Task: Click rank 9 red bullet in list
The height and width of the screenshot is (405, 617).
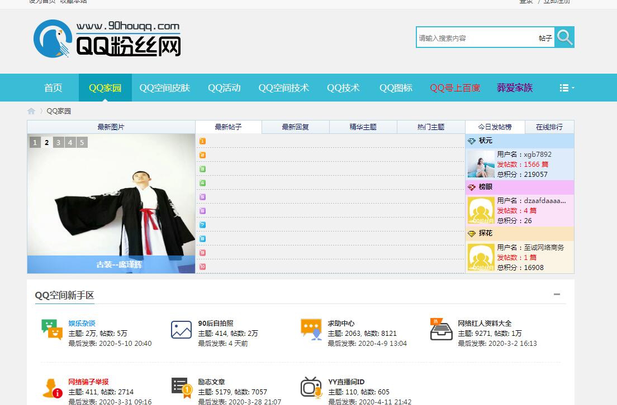Action: coord(203,253)
